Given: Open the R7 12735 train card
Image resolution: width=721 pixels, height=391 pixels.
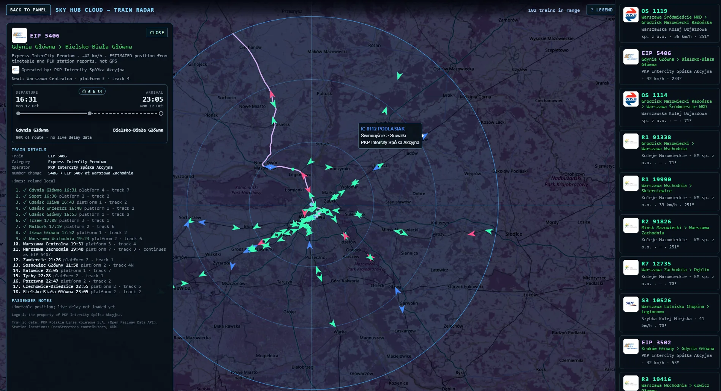Looking at the screenshot, I should point(669,273).
